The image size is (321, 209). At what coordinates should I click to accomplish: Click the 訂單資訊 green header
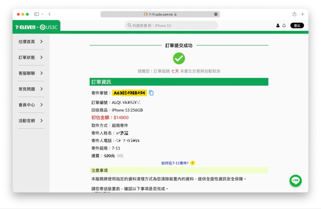(179, 82)
